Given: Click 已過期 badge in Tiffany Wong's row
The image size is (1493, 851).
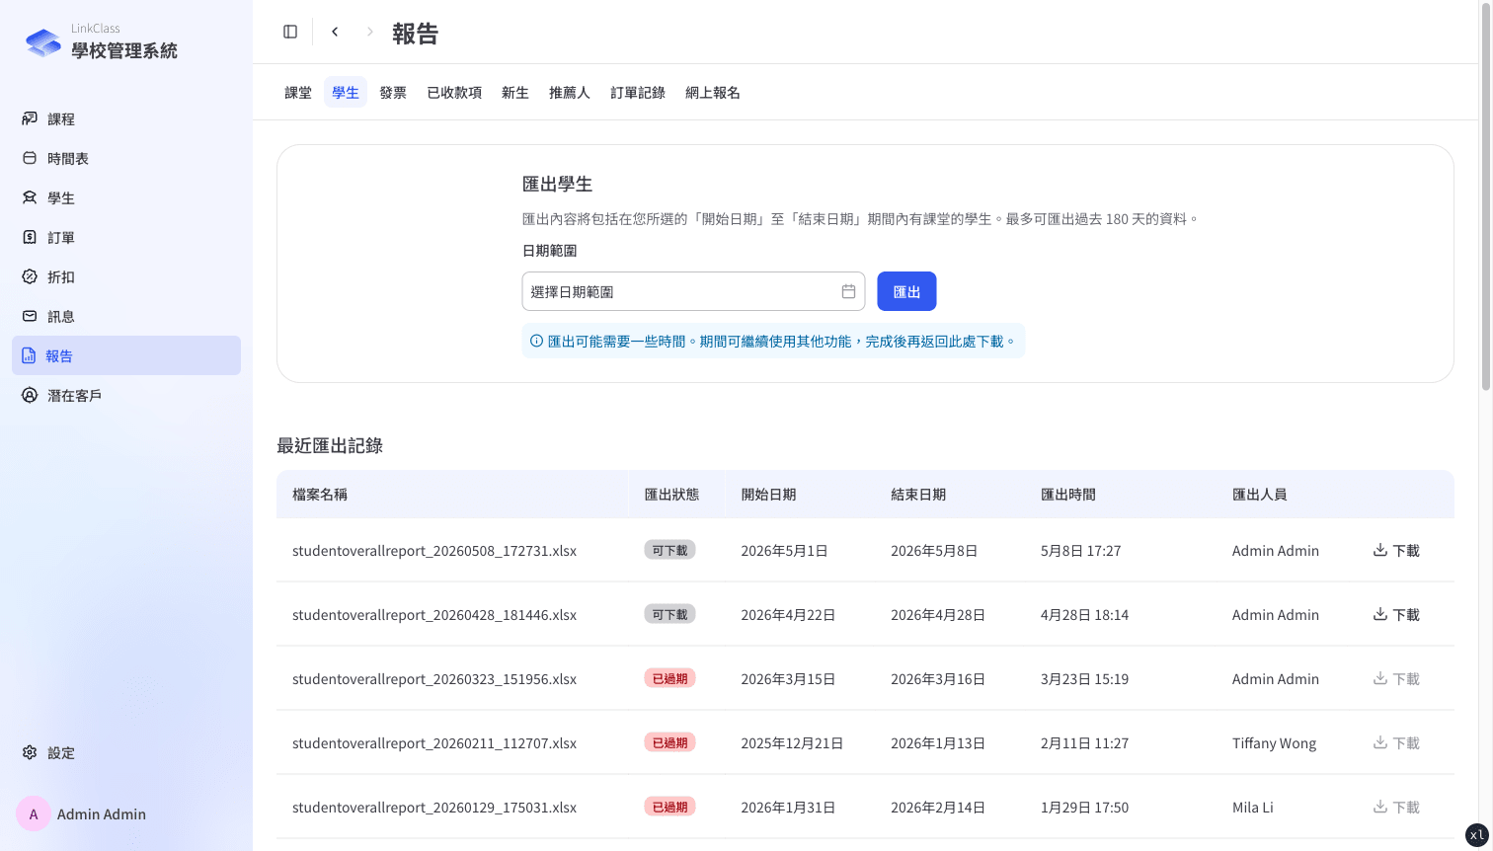Looking at the screenshot, I should [x=669, y=742].
